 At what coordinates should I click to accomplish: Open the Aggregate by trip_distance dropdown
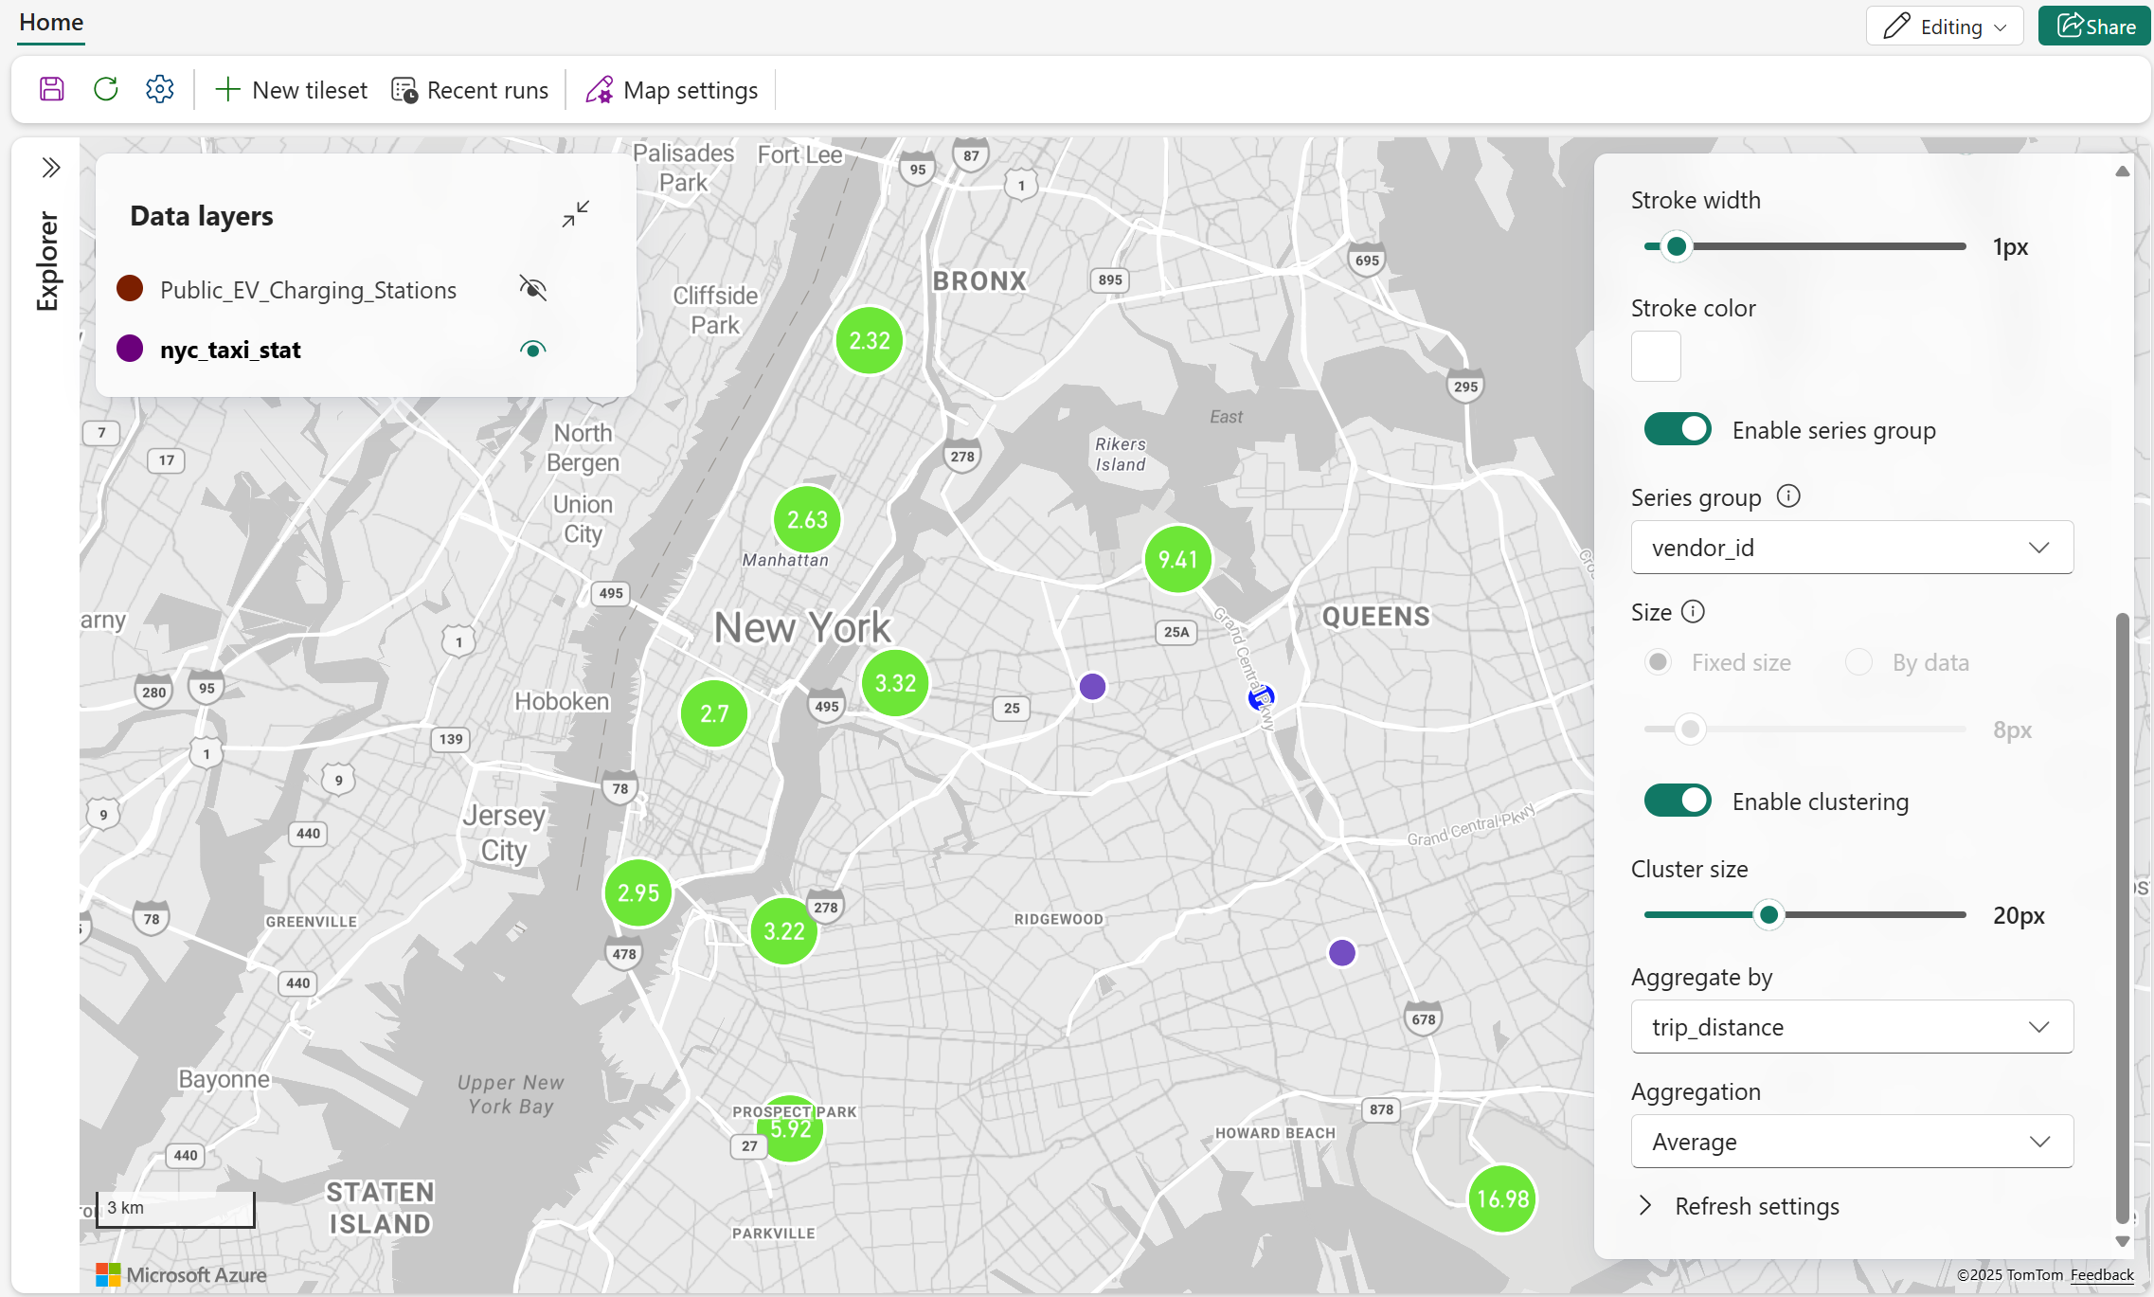tap(1851, 1027)
